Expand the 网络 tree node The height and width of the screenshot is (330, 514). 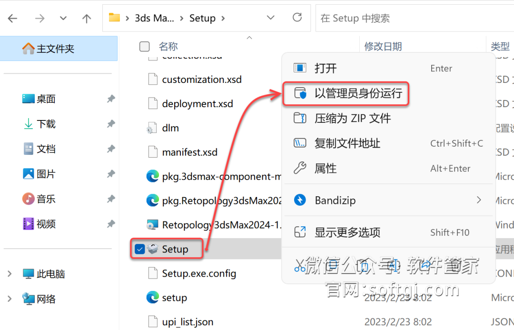(10, 299)
